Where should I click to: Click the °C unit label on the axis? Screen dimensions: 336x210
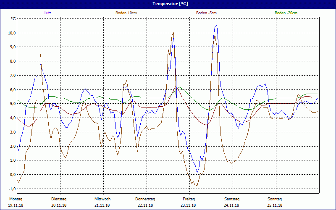tap(13, 19)
